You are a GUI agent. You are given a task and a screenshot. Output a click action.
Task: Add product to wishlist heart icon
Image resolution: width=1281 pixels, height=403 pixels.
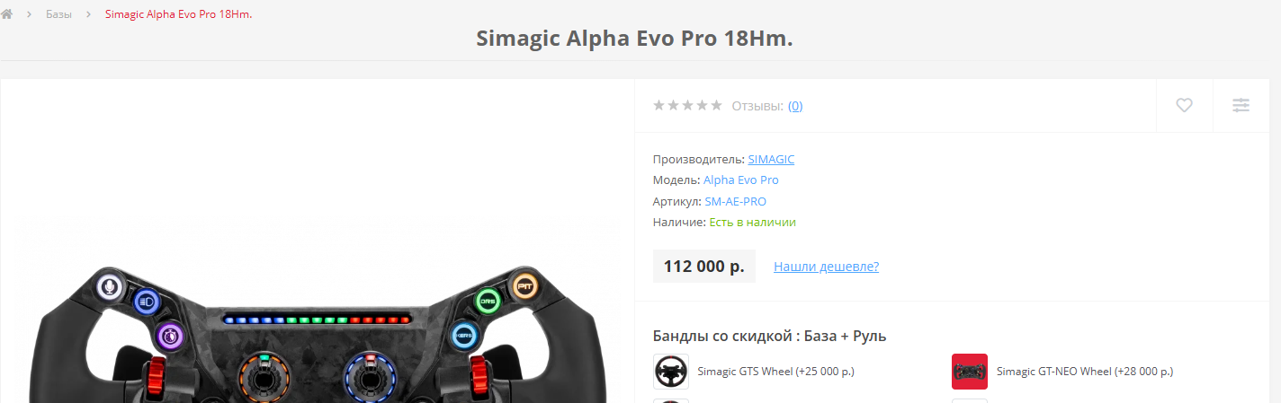coord(1184,105)
